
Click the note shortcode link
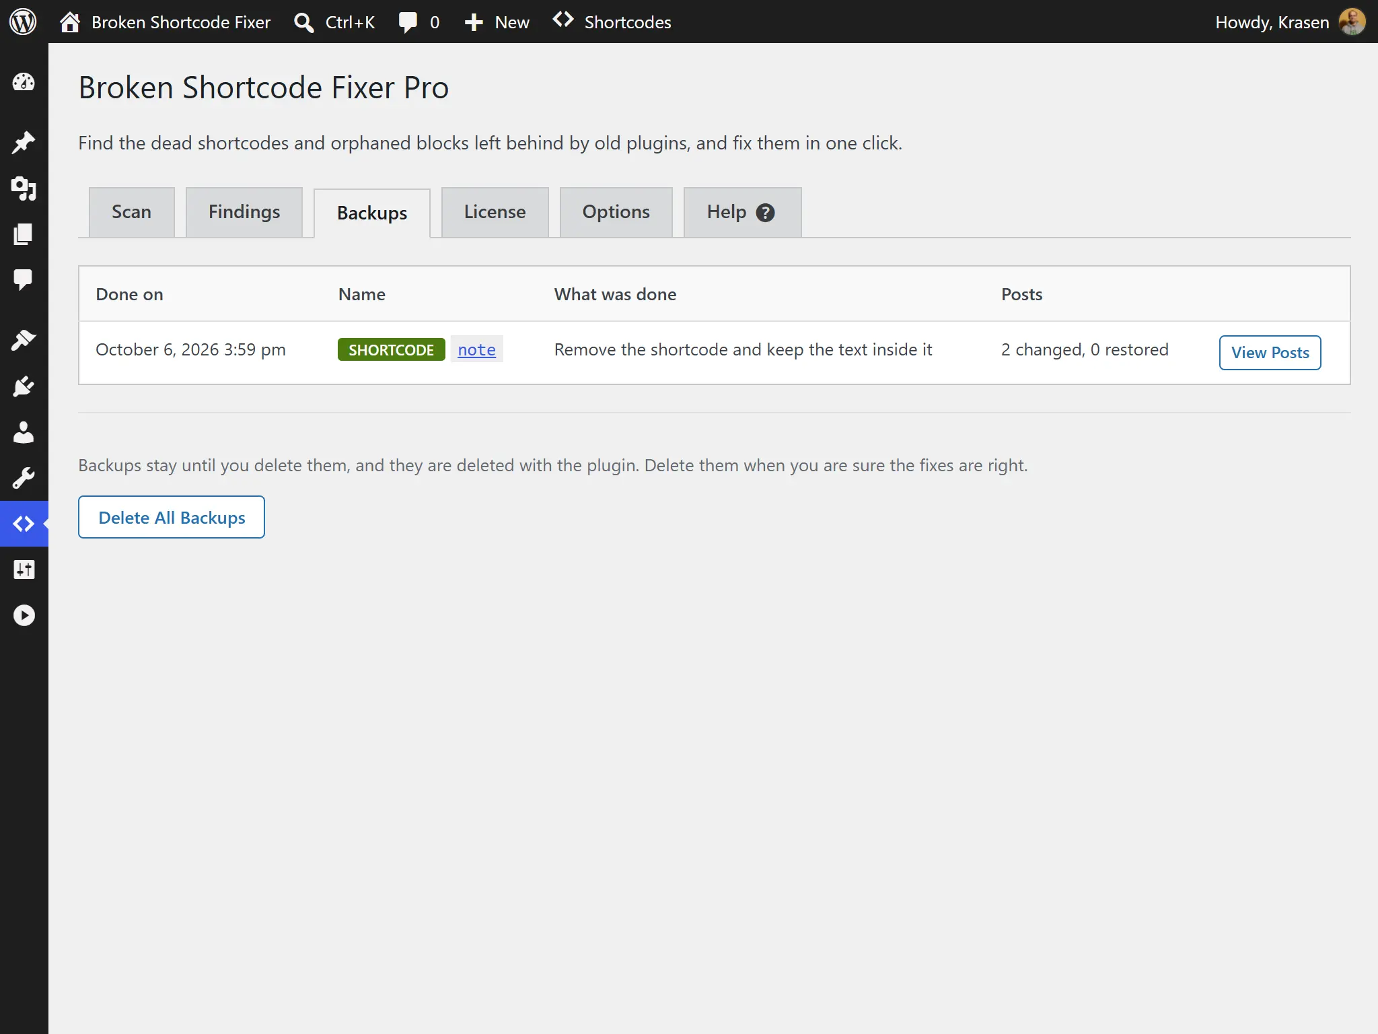point(476,350)
